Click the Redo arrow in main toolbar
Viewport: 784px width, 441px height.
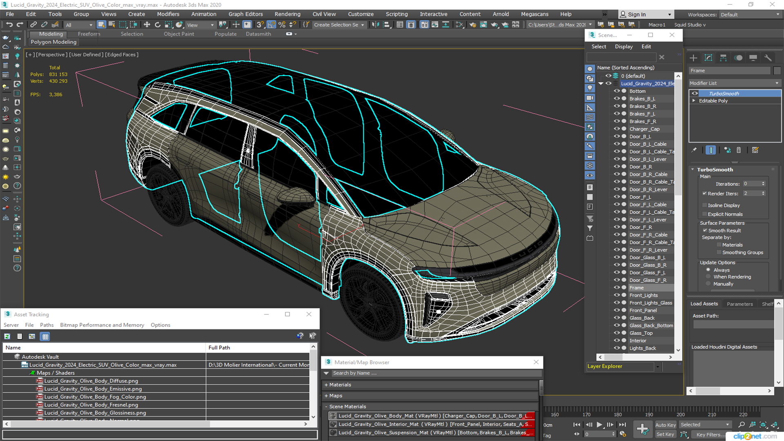pyautogui.click(x=19, y=25)
